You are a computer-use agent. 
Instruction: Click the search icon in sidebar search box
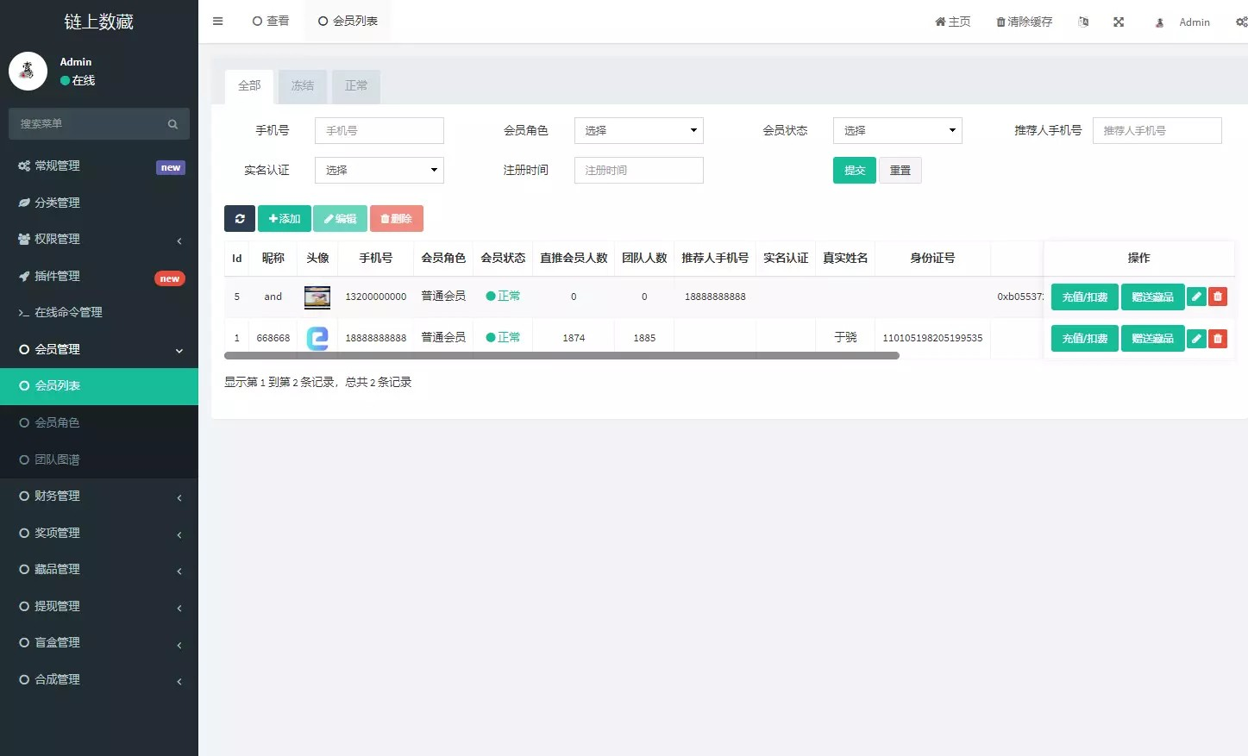click(x=172, y=124)
